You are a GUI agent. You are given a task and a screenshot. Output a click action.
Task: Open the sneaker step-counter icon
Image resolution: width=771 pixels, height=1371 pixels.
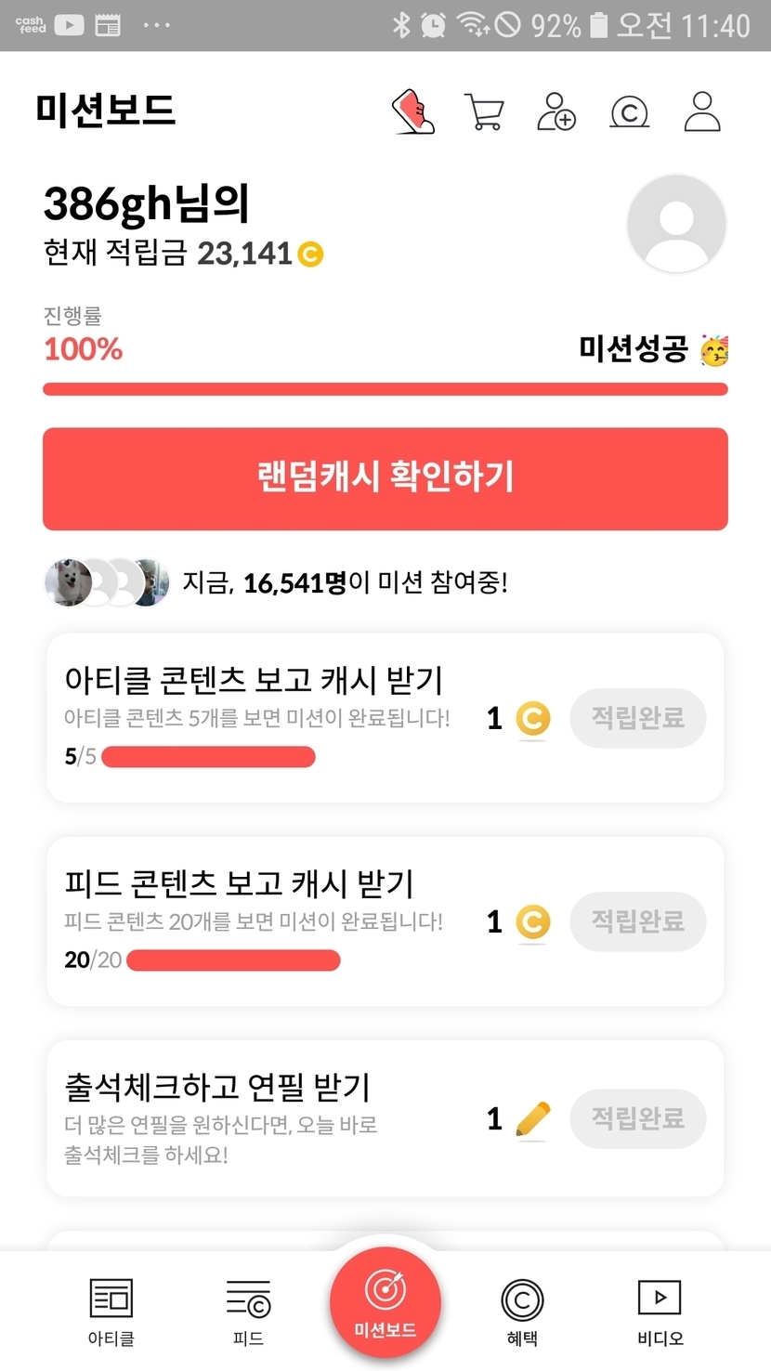(x=413, y=111)
